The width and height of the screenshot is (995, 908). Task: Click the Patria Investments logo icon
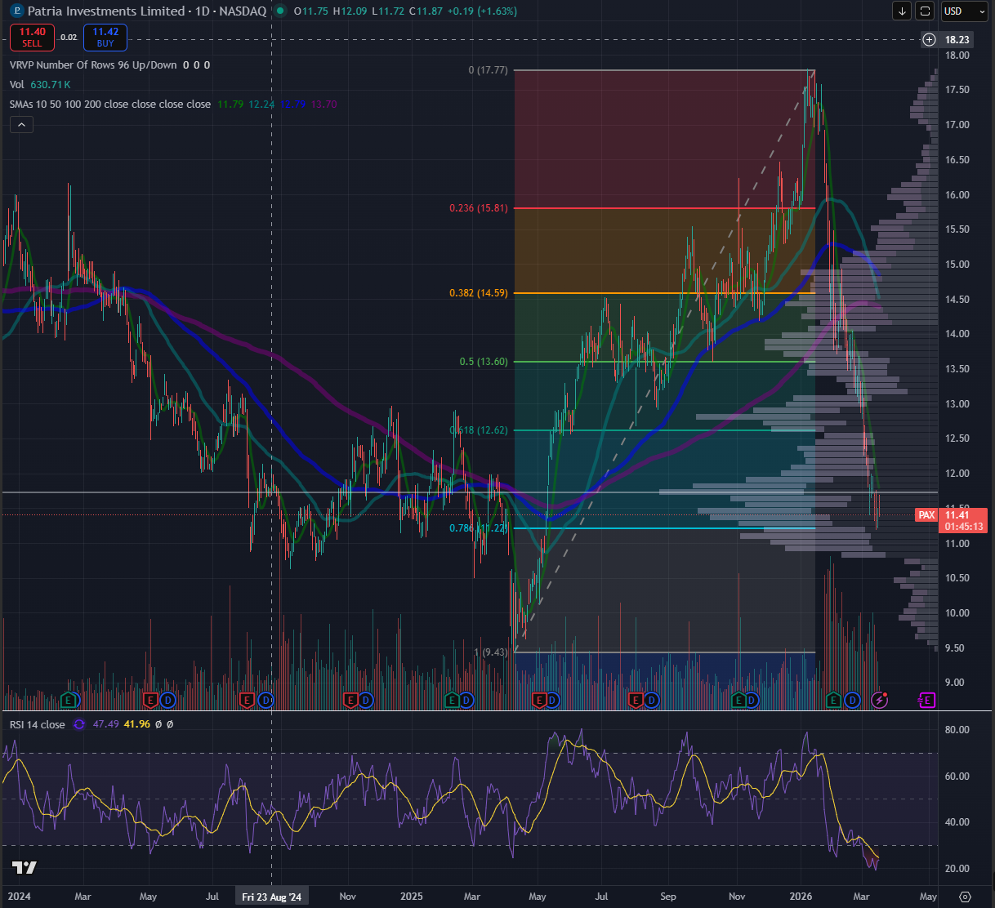(16, 11)
